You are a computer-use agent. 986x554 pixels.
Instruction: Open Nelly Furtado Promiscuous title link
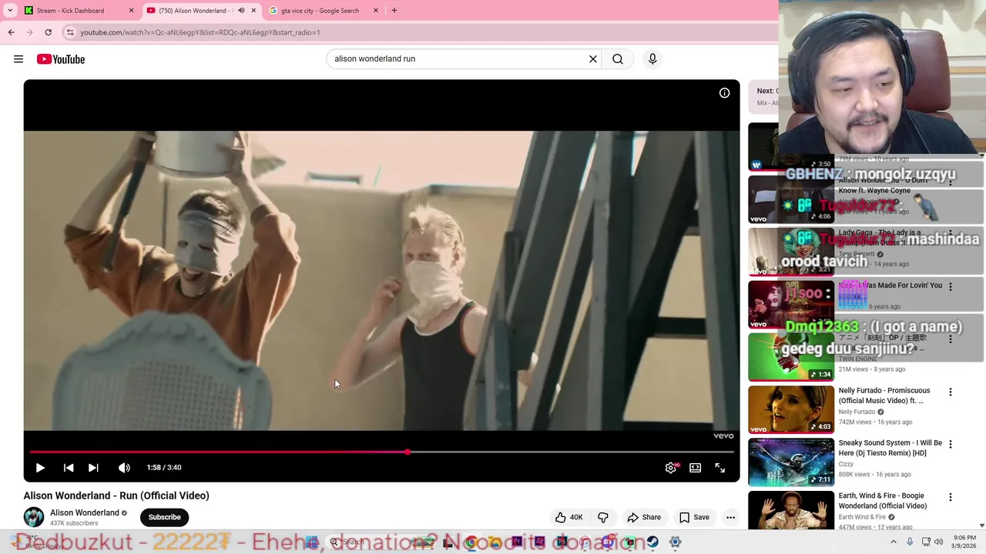[884, 395]
